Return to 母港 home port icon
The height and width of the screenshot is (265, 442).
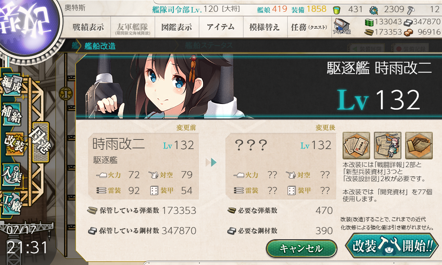[x=41, y=142]
